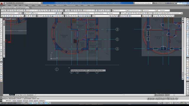
Task: Open the AutoCAD application menu button
Action: (x=1, y=4)
